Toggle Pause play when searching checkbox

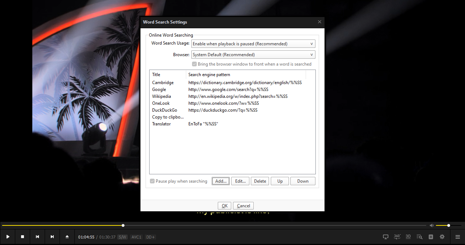(x=179, y=181)
